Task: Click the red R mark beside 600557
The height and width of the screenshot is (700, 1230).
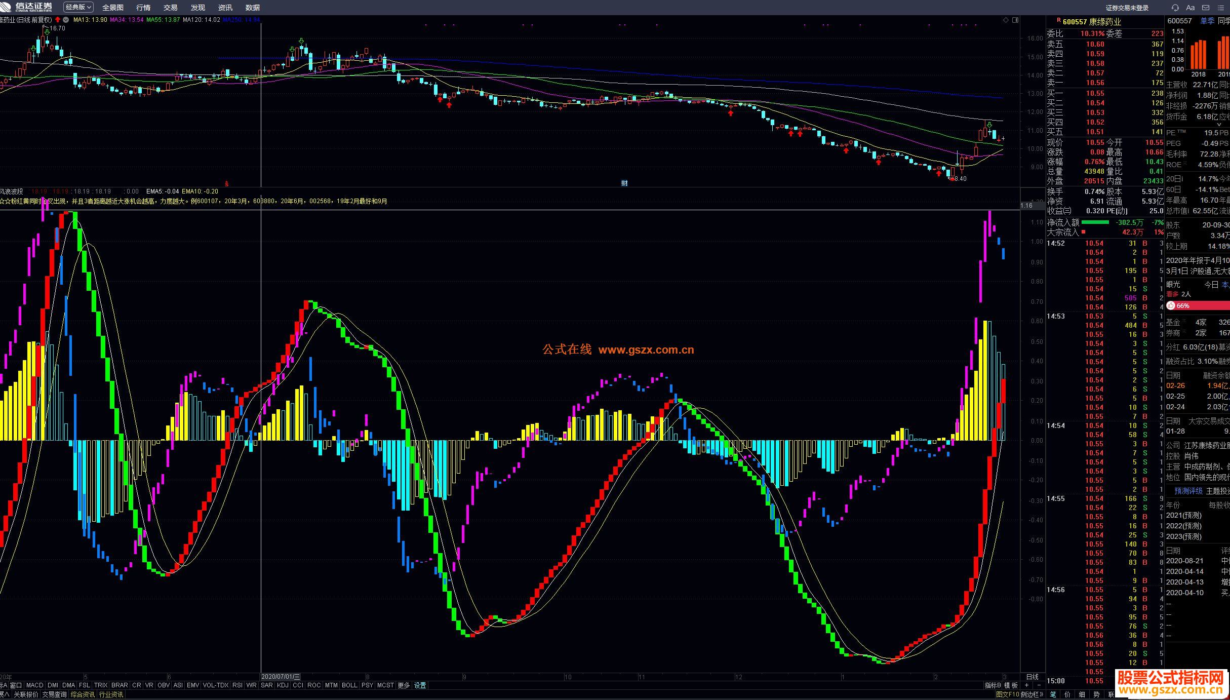Action: (1058, 20)
